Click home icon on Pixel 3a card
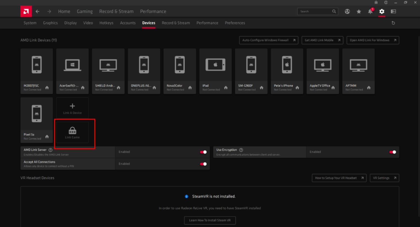This screenshot has height=227, width=420. 47,137
